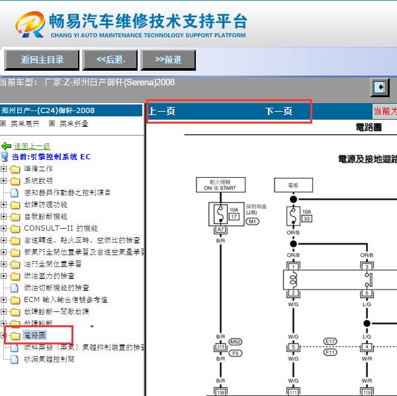
Task: Expand the 故障防護功能 tree node
Action: pyautogui.click(x=3, y=204)
